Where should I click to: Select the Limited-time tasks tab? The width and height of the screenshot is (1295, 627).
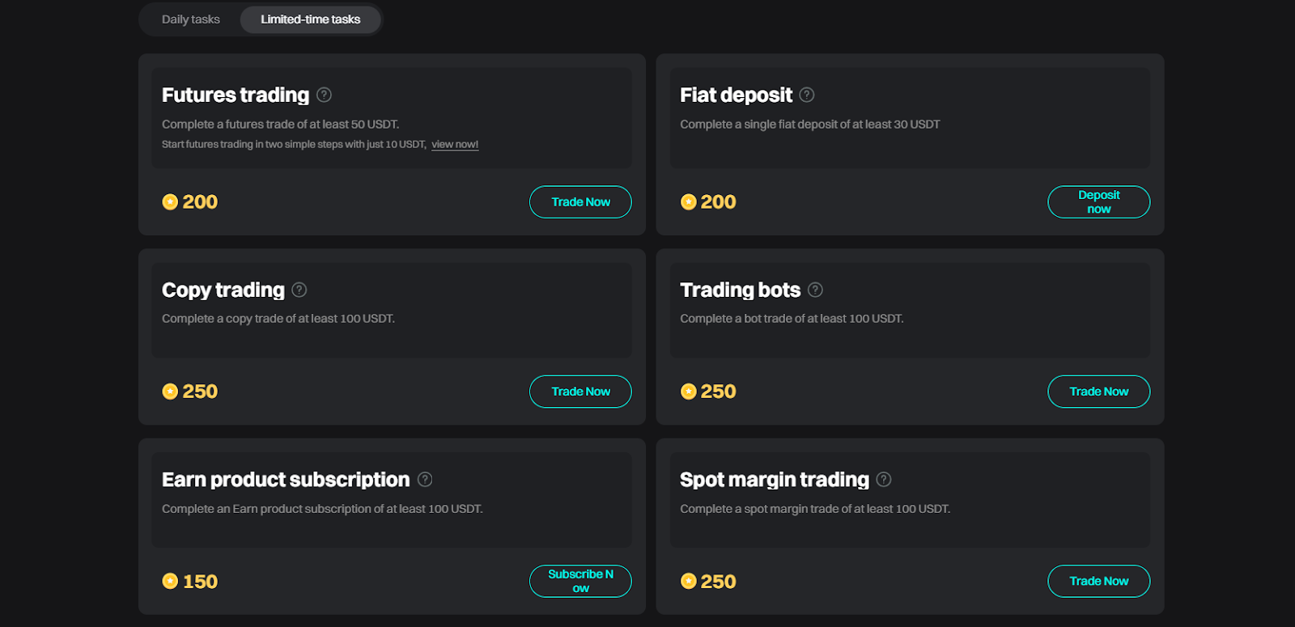point(310,19)
